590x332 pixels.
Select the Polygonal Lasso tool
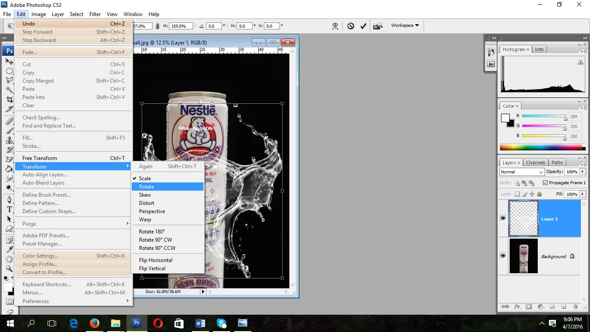(9, 80)
